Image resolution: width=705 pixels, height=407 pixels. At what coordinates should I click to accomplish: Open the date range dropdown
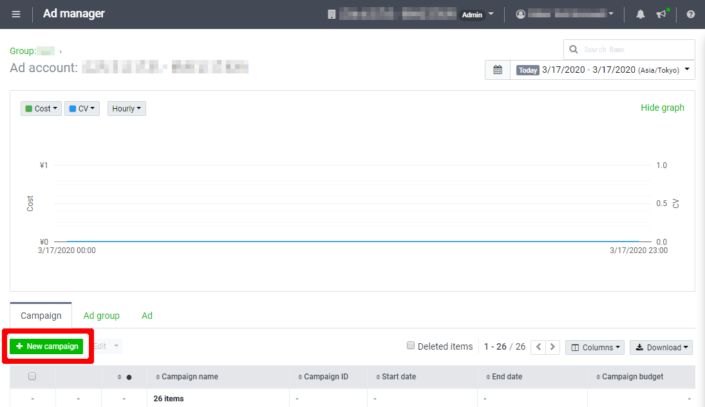[603, 70]
